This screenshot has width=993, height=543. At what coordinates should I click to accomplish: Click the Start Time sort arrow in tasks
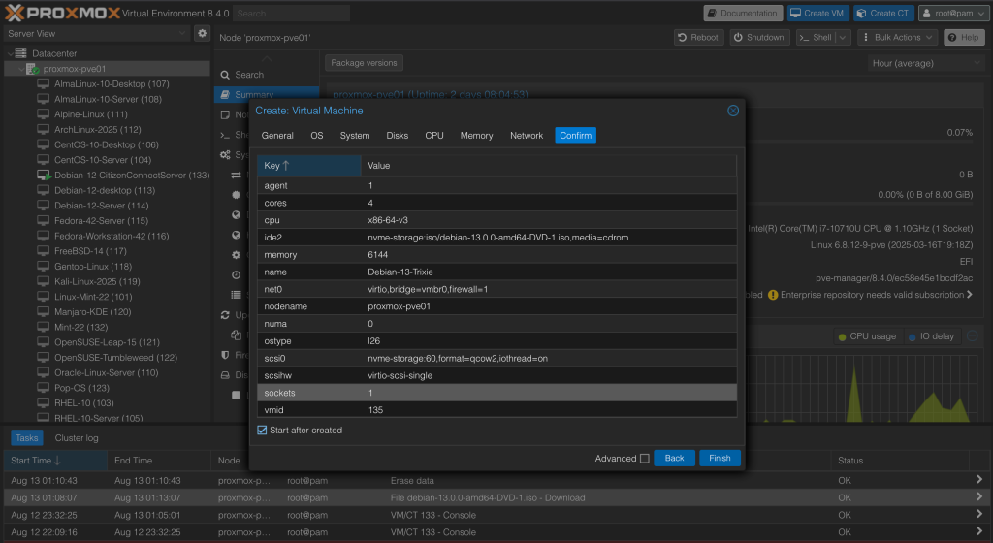tap(57, 460)
